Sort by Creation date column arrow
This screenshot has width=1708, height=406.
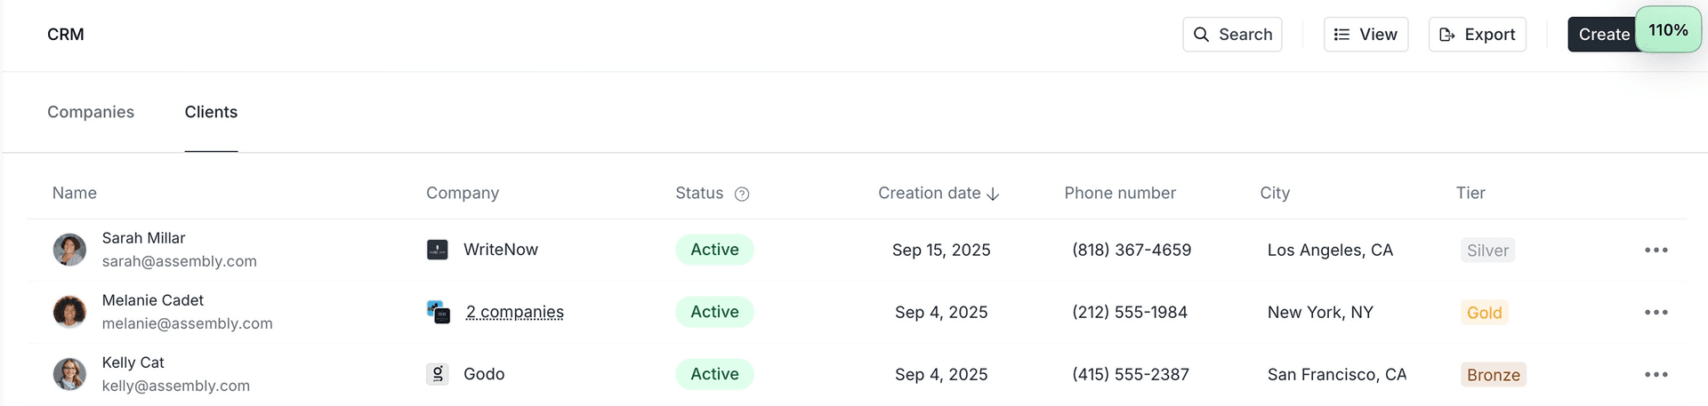coord(994,194)
